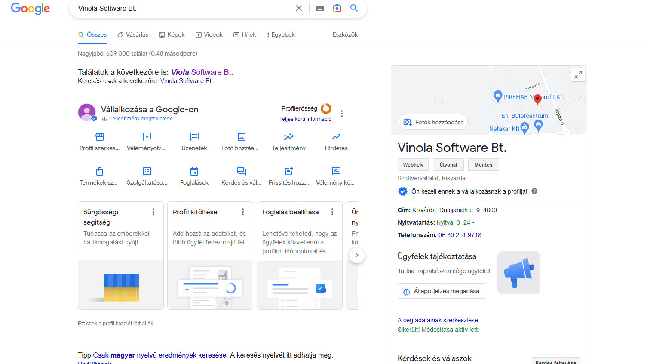The image size is (647, 364).
Task: Click Fotók hozzáadása button on map
Action: (x=433, y=122)
